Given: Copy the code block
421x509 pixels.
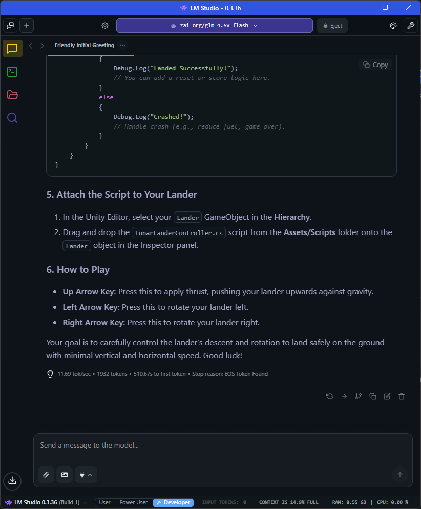Looking at the screenshot, I should click(x=375, y=65).
